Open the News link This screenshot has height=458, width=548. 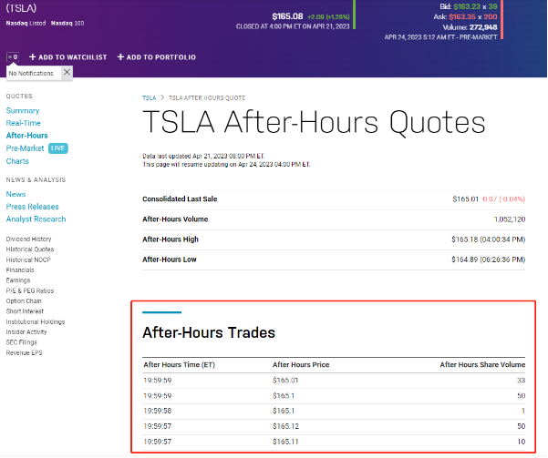pyautogui.click(x=16, y=194)
